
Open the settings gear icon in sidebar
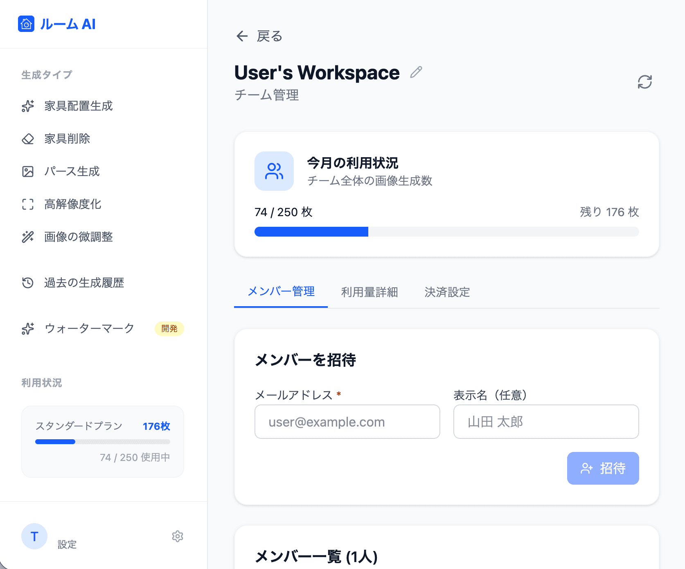tap(177, 536)
